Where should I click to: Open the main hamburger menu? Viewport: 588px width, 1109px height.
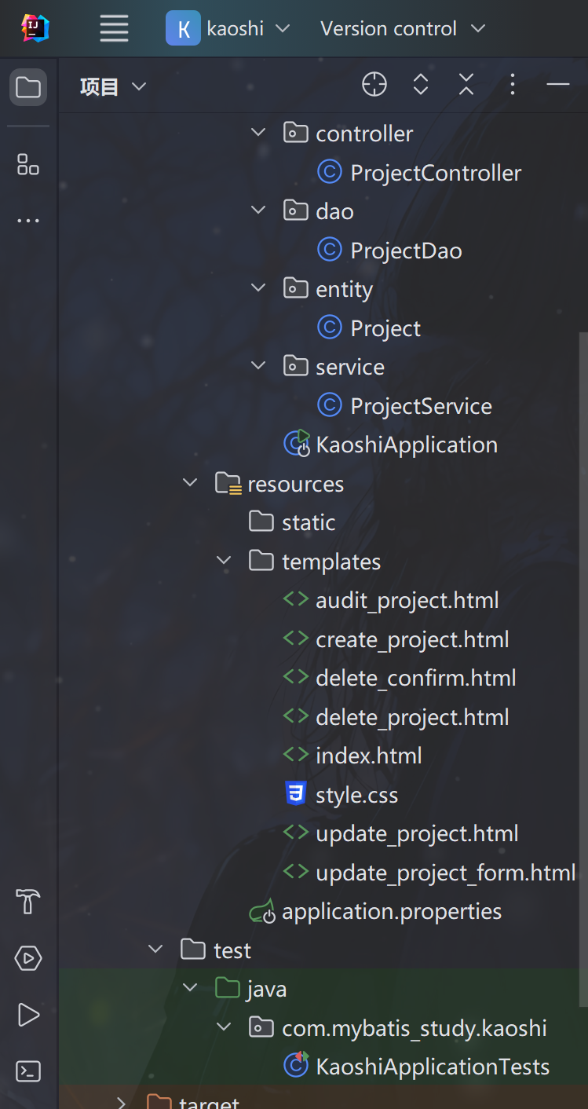tap(114, 29)
